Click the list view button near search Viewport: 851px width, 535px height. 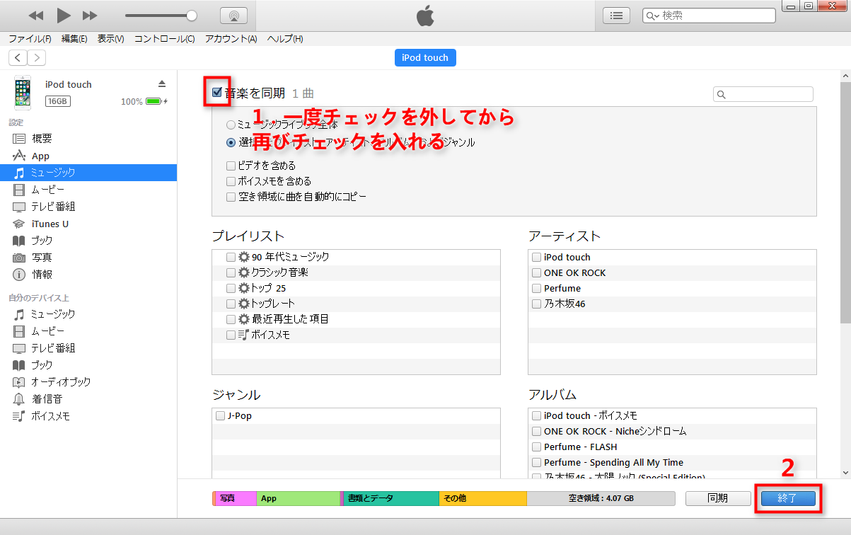pyautogui.click(x=617, y=15)
